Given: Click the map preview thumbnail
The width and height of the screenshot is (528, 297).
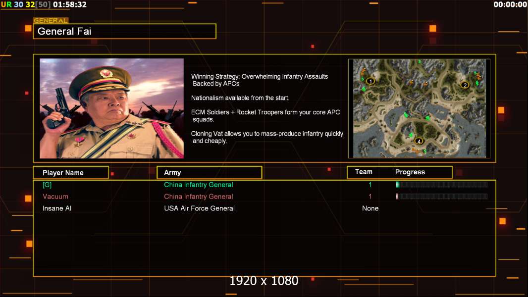Looking at the screenshot, I should click(419, 108).
